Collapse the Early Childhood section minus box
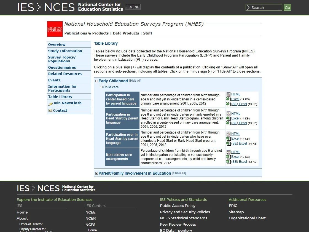 click(x=96, y=81)
